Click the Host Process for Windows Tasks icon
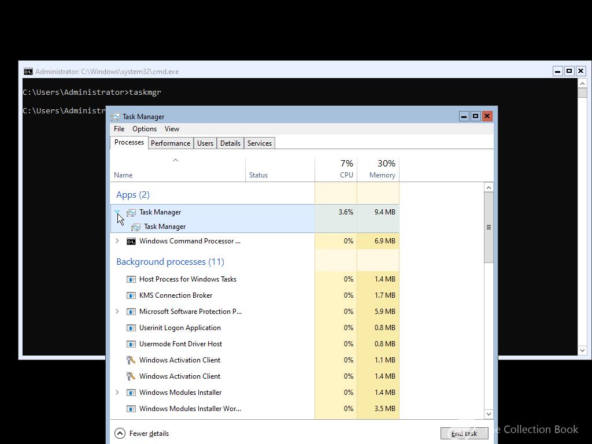Viewport: 592px width, 444px height. 131,279
